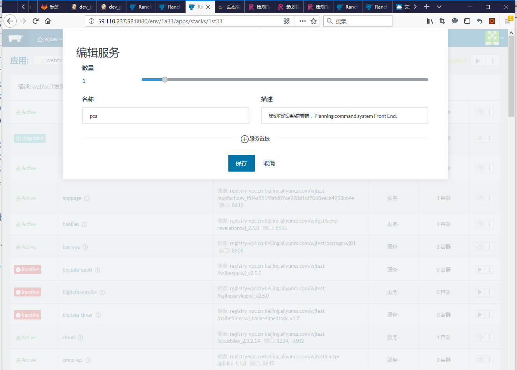Open the bigdata-timer service link

click(x=78, y=315)
